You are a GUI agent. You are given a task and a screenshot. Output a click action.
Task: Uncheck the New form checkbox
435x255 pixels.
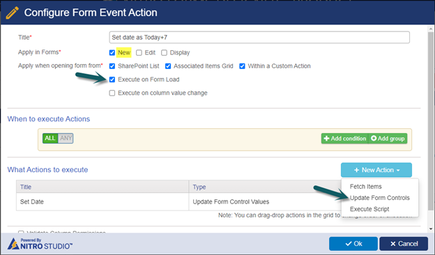[112, 53]
